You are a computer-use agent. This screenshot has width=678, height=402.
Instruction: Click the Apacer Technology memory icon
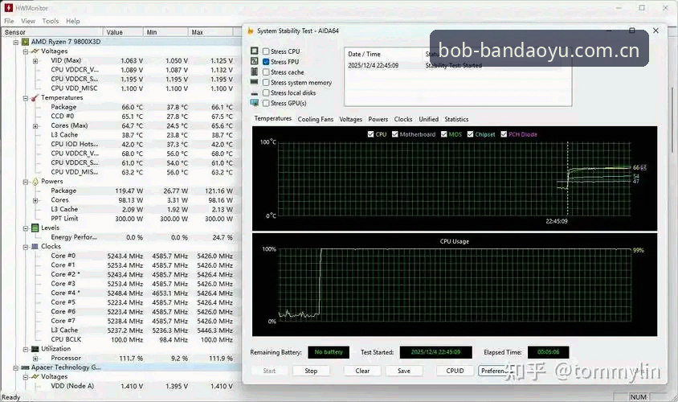(25, 367)
